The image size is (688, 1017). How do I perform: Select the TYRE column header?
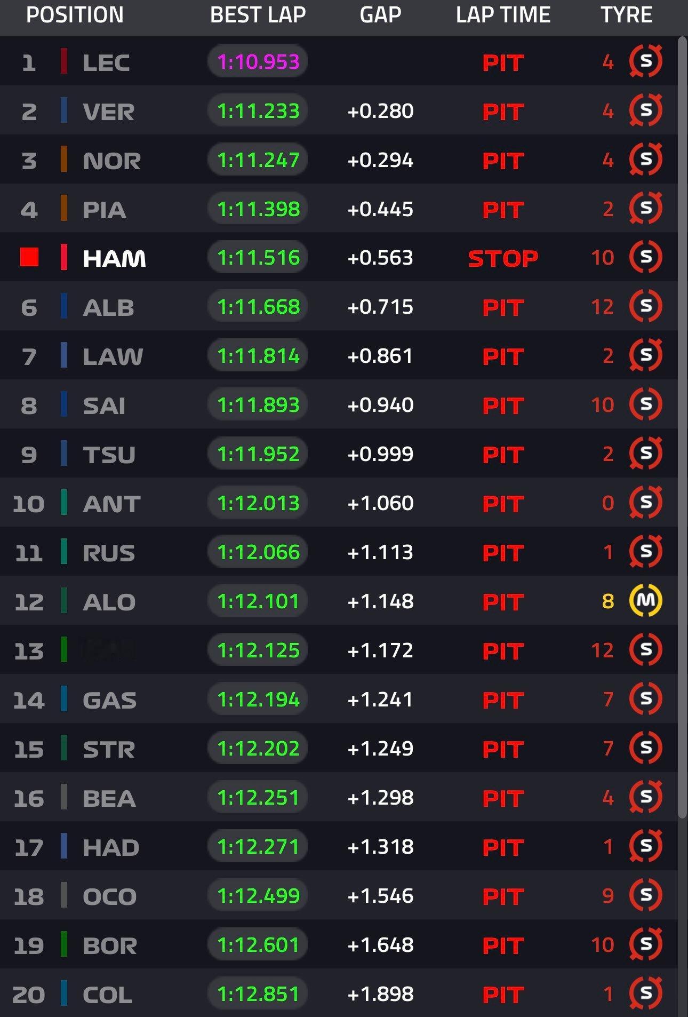tap(627, 15)
